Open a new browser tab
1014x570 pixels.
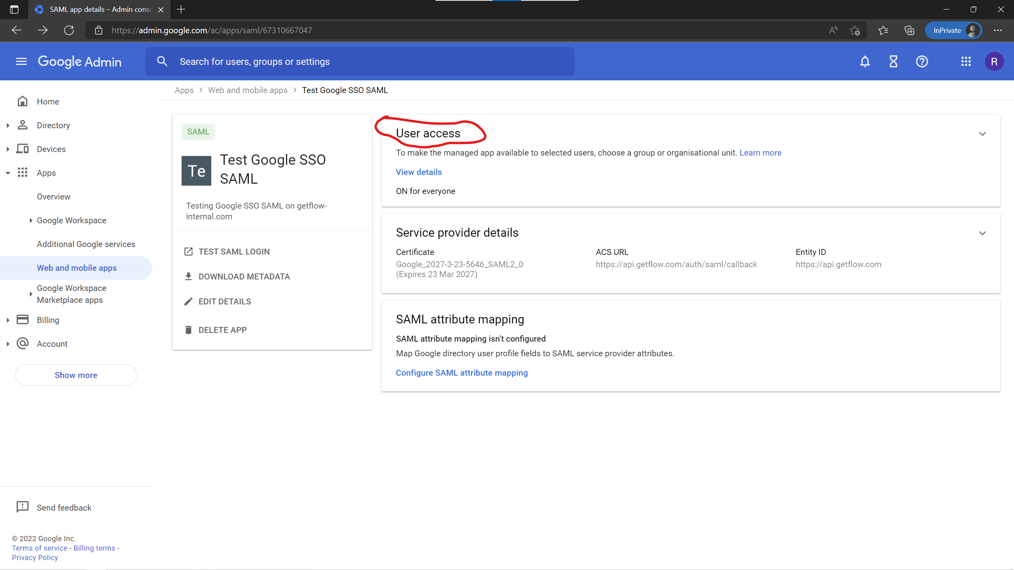pyautogui.click(x=181, y=9)
